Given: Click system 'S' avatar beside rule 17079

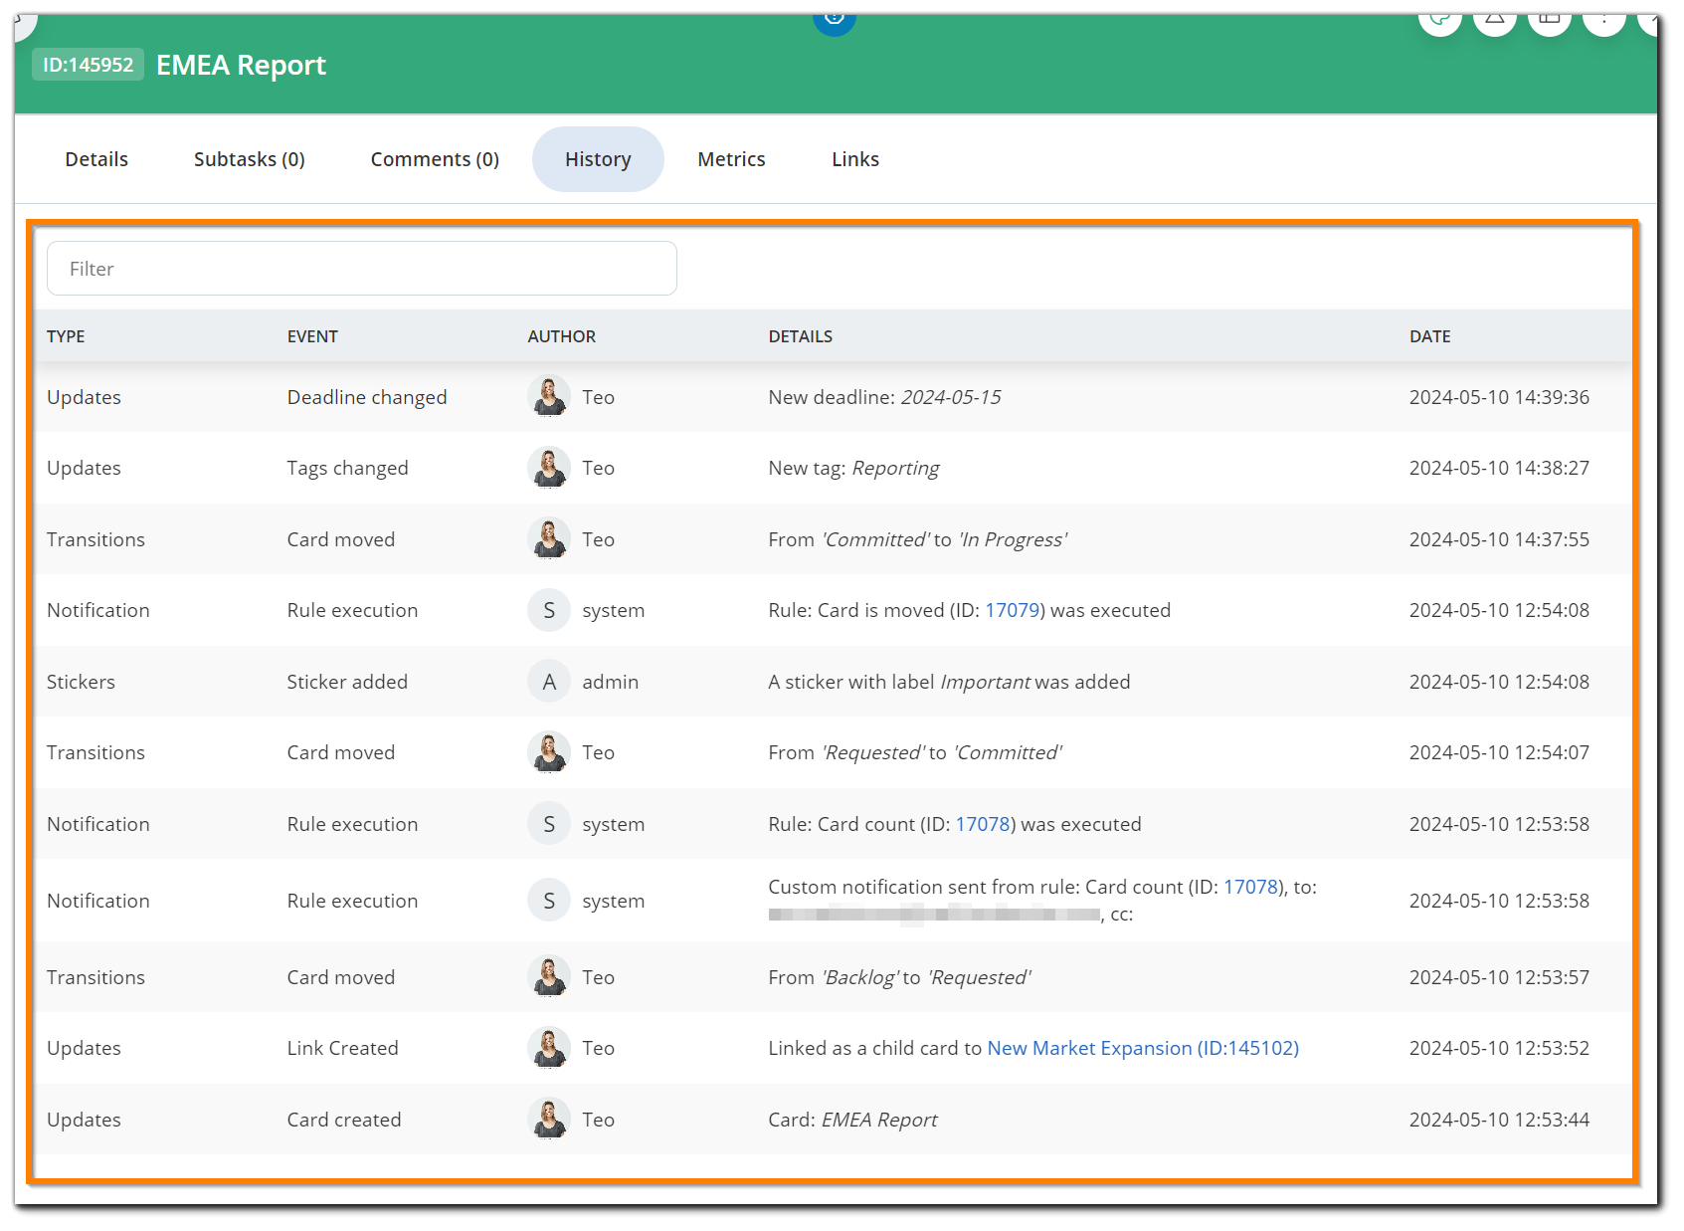Looking at the screenshot, I should coord(549,610).
